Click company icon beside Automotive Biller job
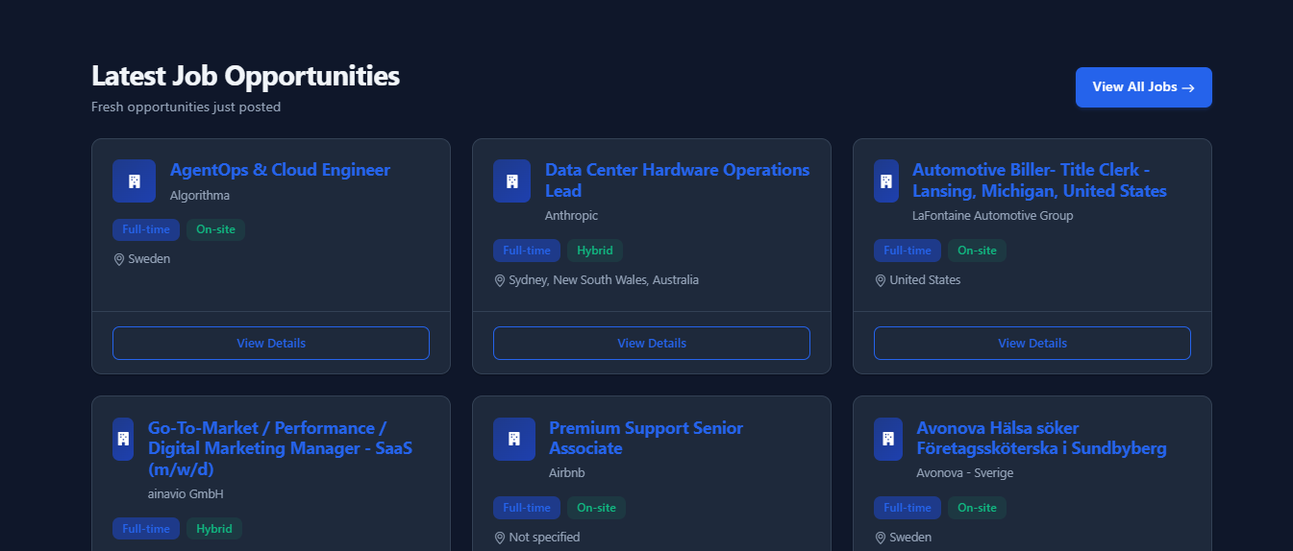1293x551 pixels. coord(886,180)
